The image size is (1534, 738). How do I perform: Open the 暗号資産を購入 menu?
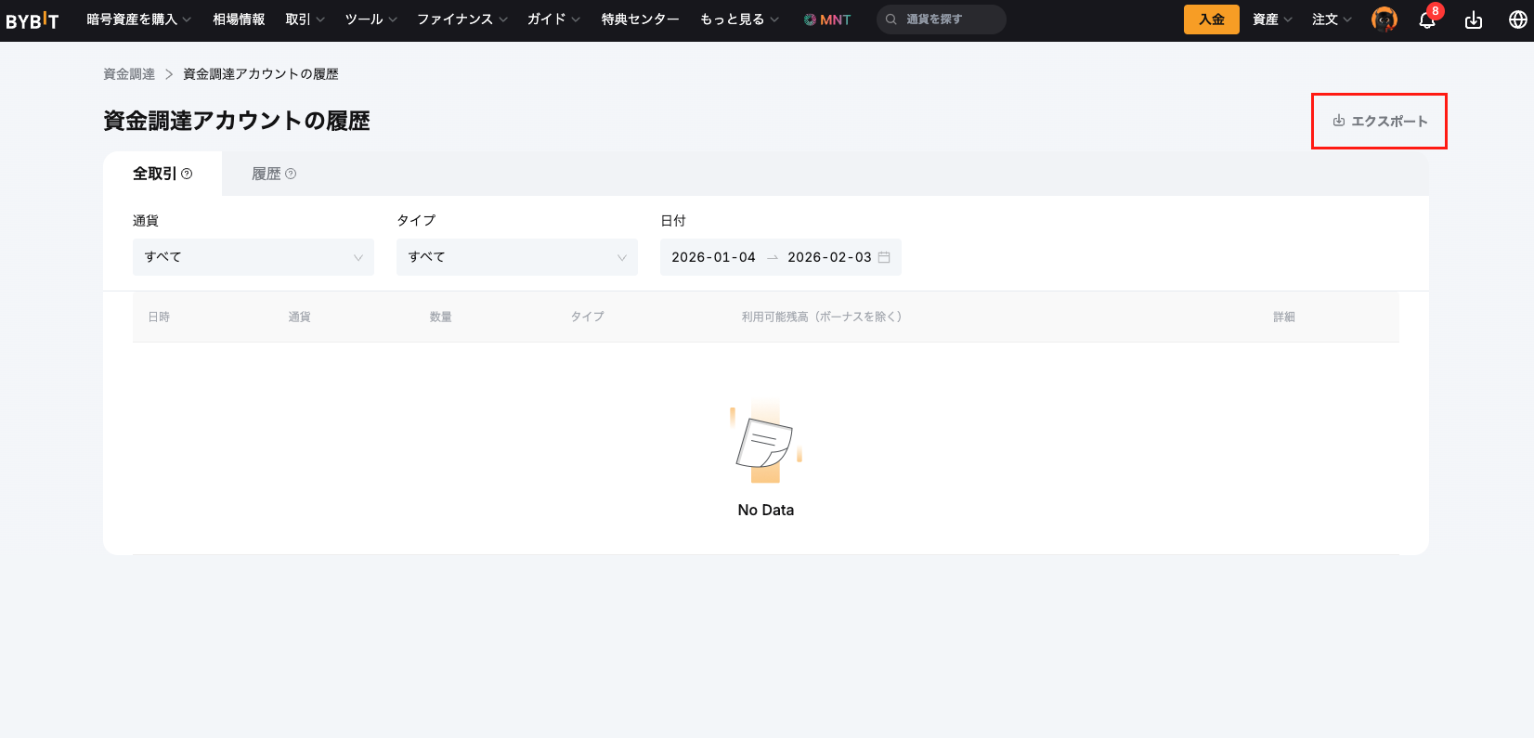pyautogui.click(x=138, y=19)
